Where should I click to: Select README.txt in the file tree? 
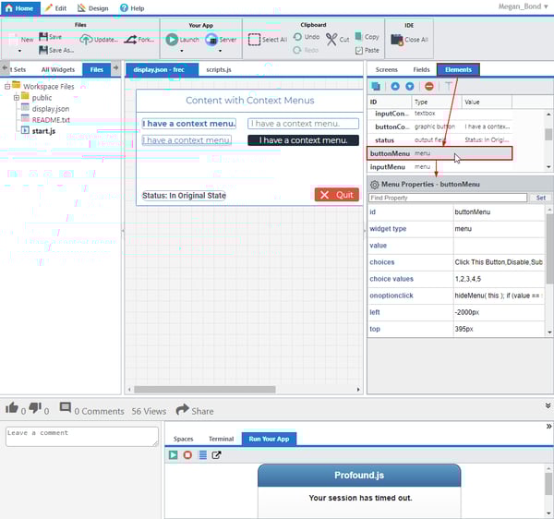[x=51, y=120]
